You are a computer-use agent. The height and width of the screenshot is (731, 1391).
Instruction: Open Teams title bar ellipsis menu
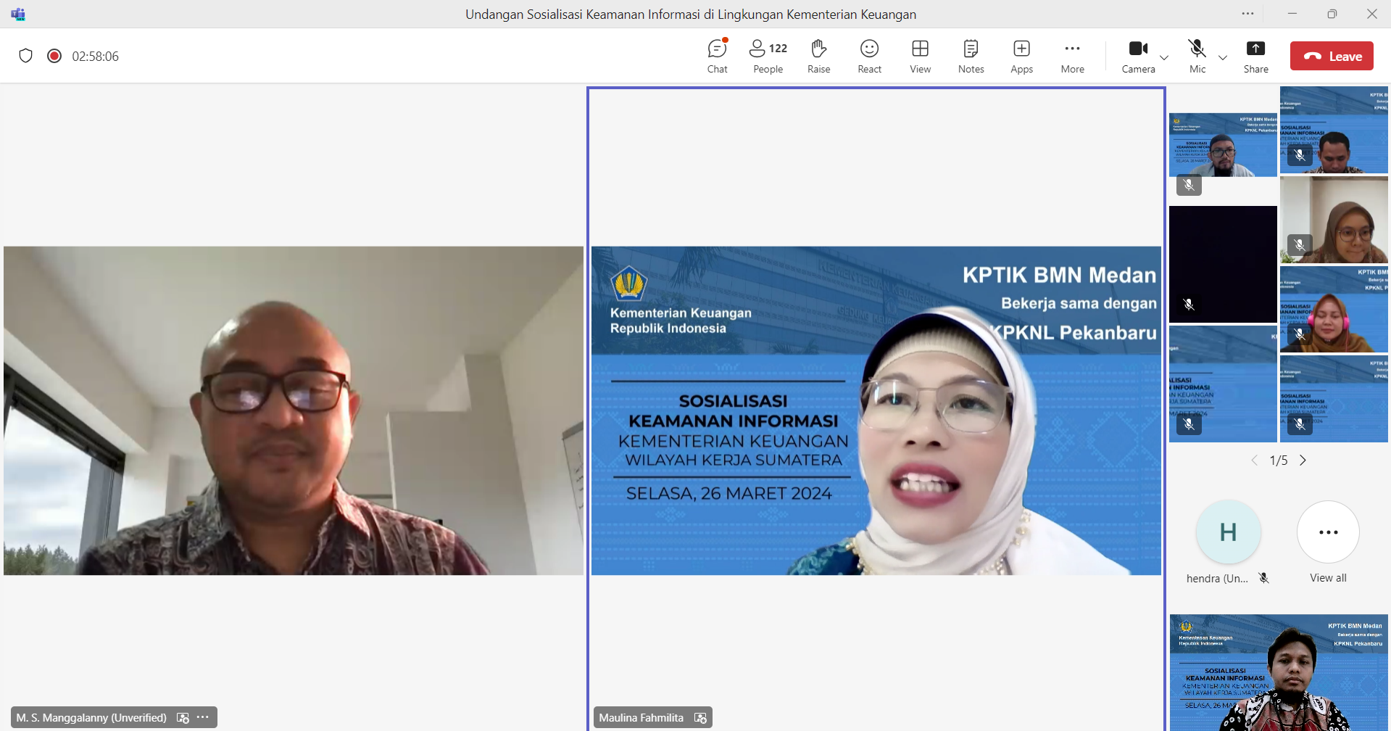pos(1247,14)
